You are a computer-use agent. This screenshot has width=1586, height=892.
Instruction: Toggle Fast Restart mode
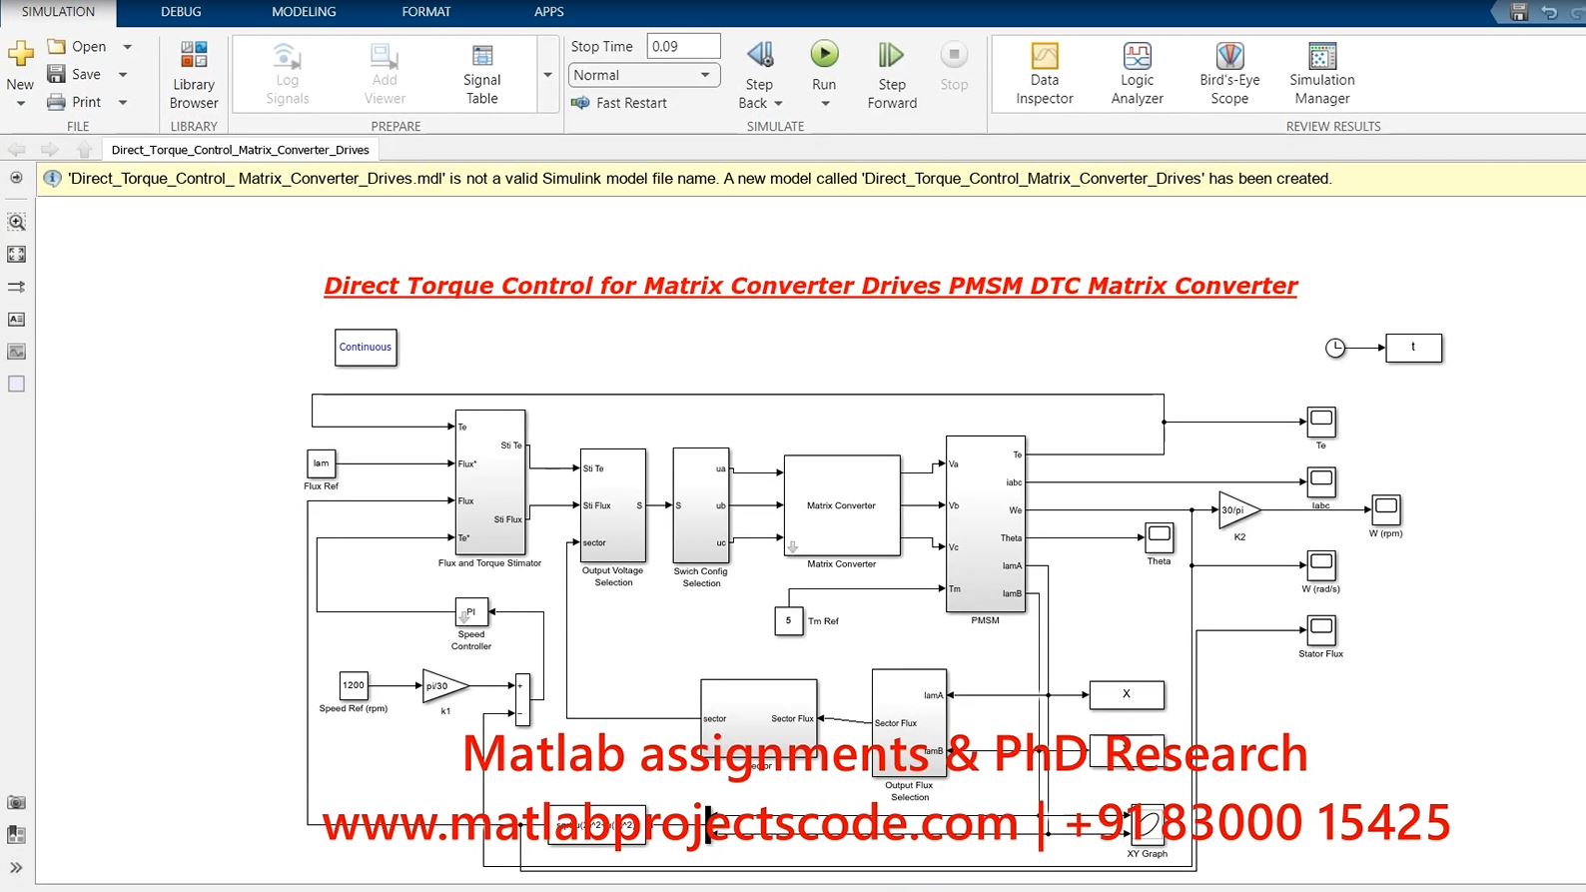619,103
